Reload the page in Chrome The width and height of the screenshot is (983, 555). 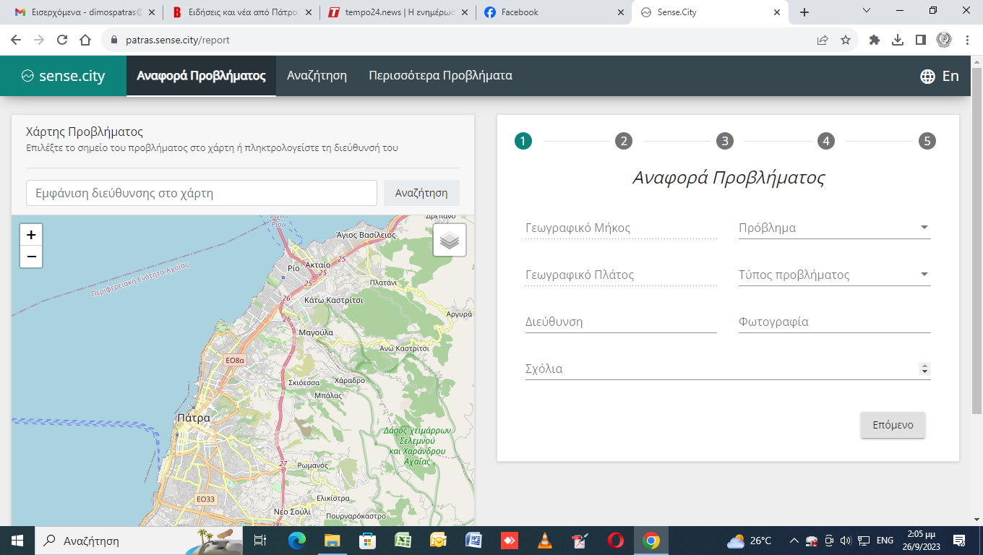62,40
